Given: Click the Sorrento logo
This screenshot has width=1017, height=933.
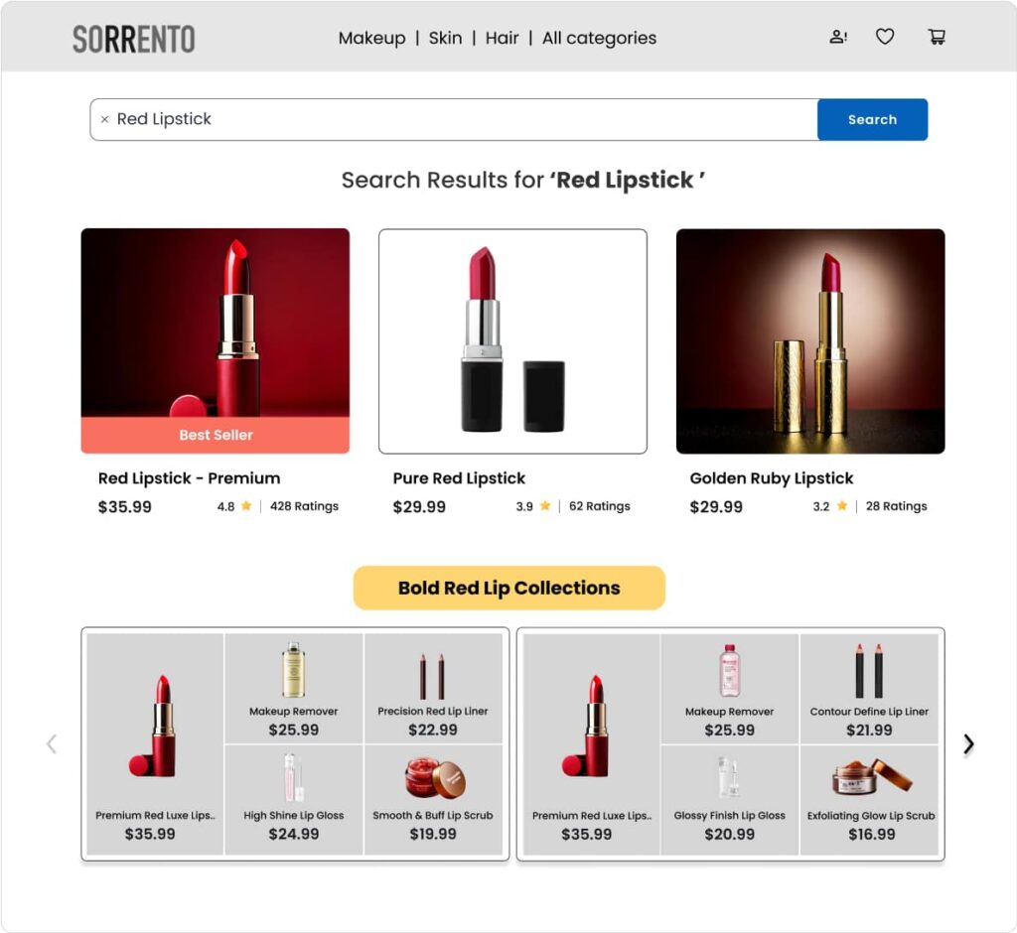Looking at the screenshot, I should pos(134,39).
